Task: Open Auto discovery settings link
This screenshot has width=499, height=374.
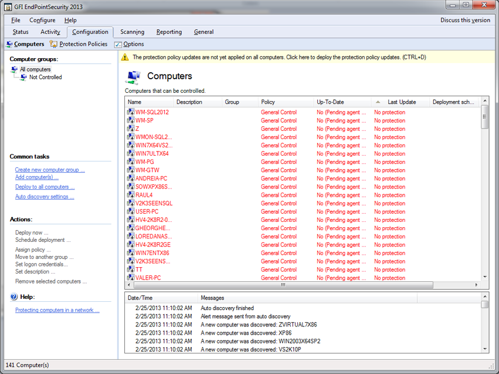Action: point(45,197)
